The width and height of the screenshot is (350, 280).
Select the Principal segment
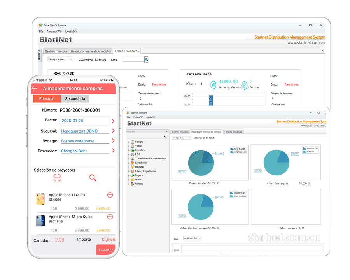click(x=47, y=99)
